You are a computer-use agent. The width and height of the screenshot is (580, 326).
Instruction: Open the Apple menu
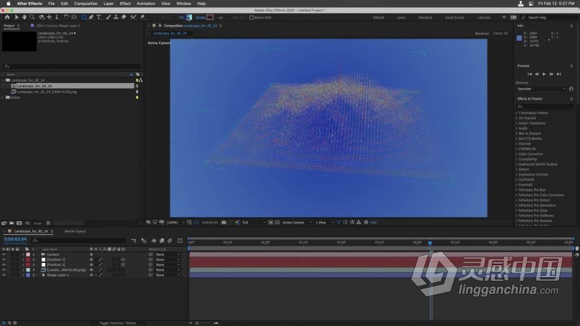[x=8, y=4]
